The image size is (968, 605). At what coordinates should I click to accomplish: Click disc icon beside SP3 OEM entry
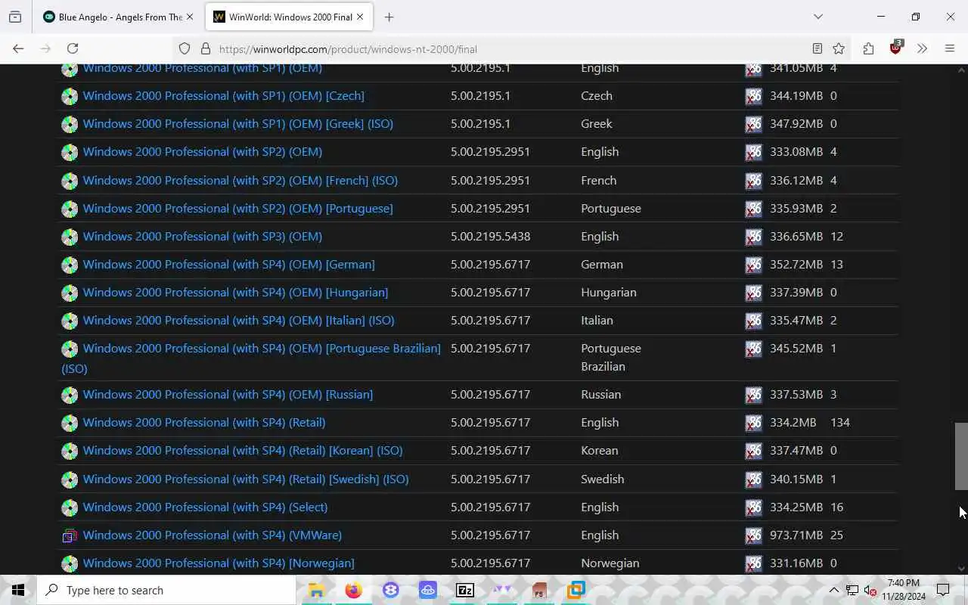pos(70,237)
